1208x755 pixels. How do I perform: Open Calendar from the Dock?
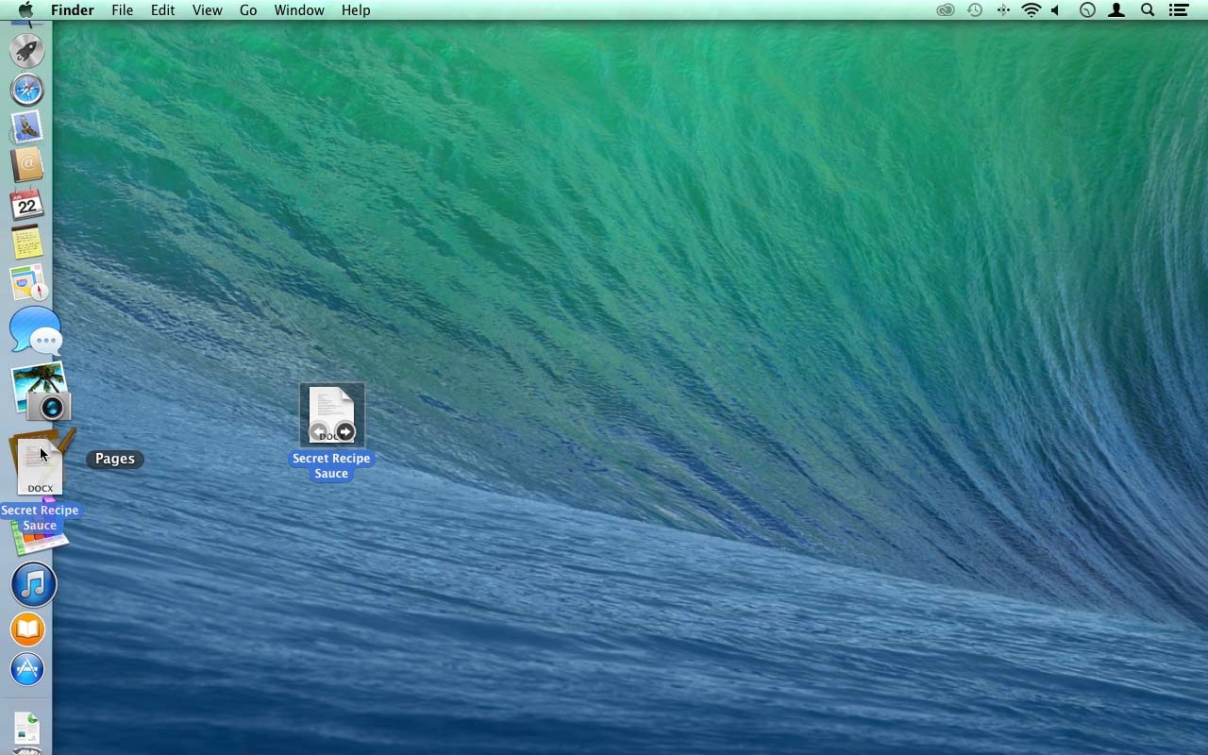(x=26, y=203)
